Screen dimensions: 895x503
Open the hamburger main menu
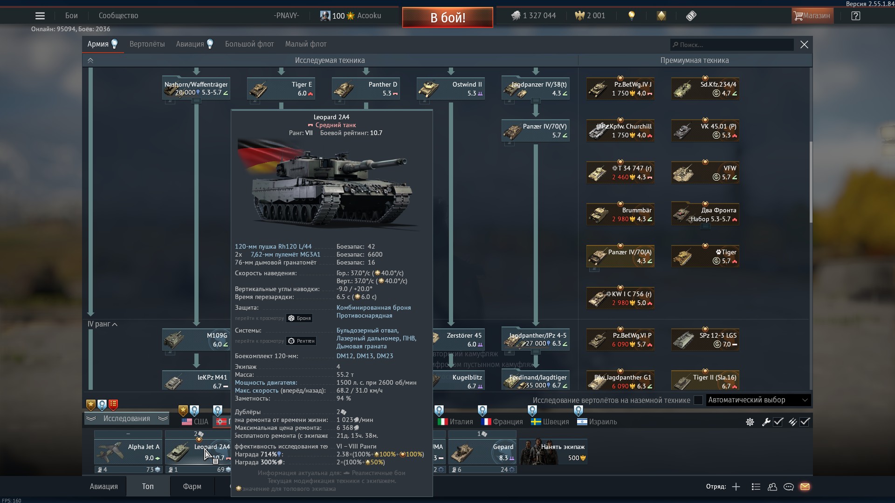click(40, 16)
